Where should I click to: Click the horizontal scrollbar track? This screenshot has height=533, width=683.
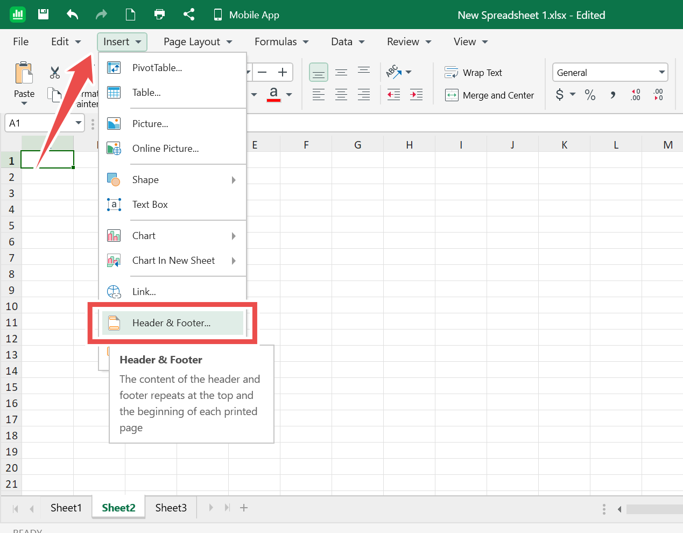pos(654,509)
